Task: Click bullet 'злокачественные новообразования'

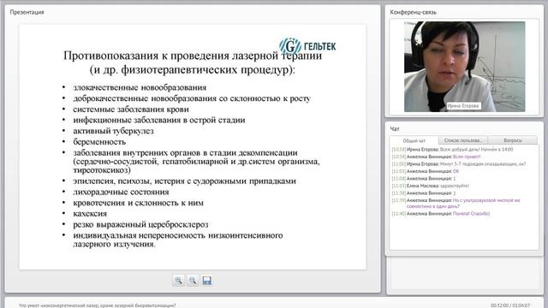Action: pyautogui.click(x=140, y=87)
